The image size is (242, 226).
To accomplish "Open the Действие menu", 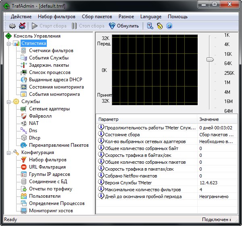I will click(21, 17).
